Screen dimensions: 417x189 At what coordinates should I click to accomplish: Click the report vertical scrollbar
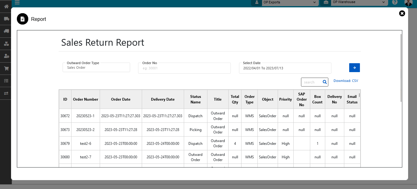(x=401, y=67)
